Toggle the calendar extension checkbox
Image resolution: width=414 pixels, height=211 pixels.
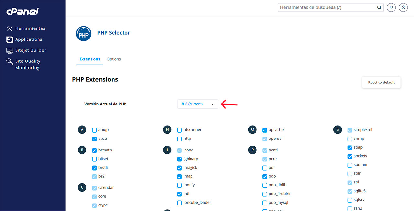pos(94,188)
